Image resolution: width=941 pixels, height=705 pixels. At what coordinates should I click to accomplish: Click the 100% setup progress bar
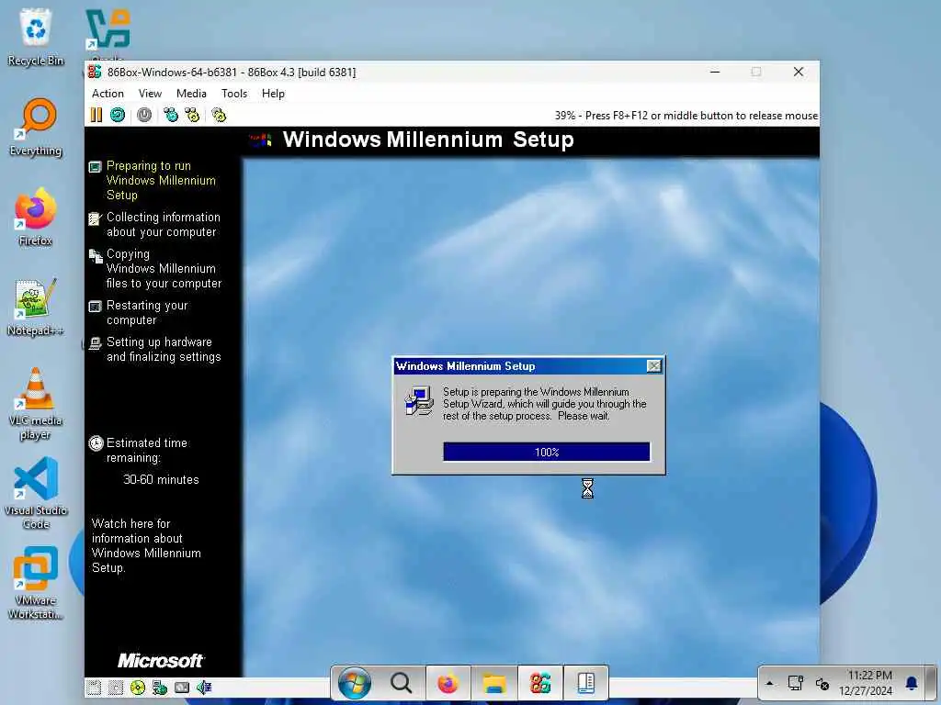pyautogui.click(x=546, y=452)
